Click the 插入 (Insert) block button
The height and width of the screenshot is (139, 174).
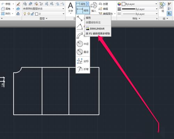(x=94, y=7)
